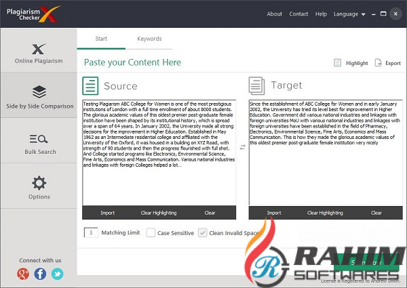Select the Side by Side Comparison layers icon
This screenshot has height=288, width=407.
[39, 91]
